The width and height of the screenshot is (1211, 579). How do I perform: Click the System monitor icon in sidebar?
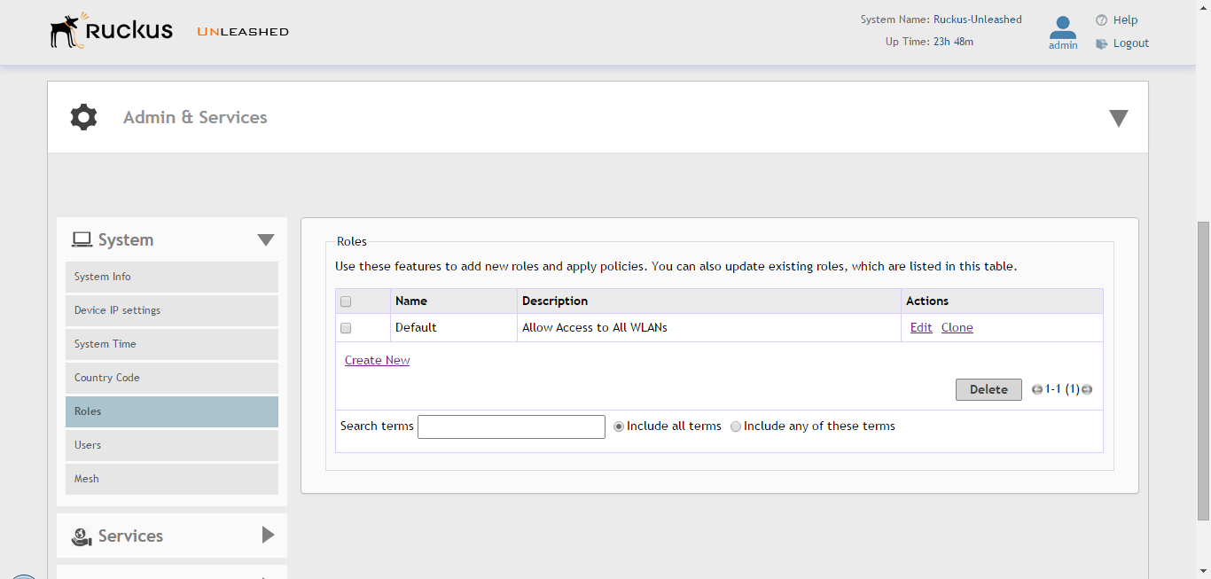pyautogui.click(x=82, y=239)
